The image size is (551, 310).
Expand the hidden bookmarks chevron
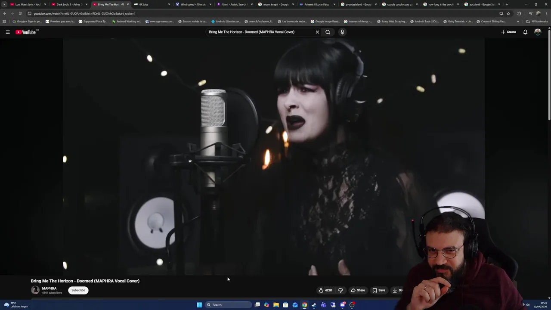[x=517, y=22]
